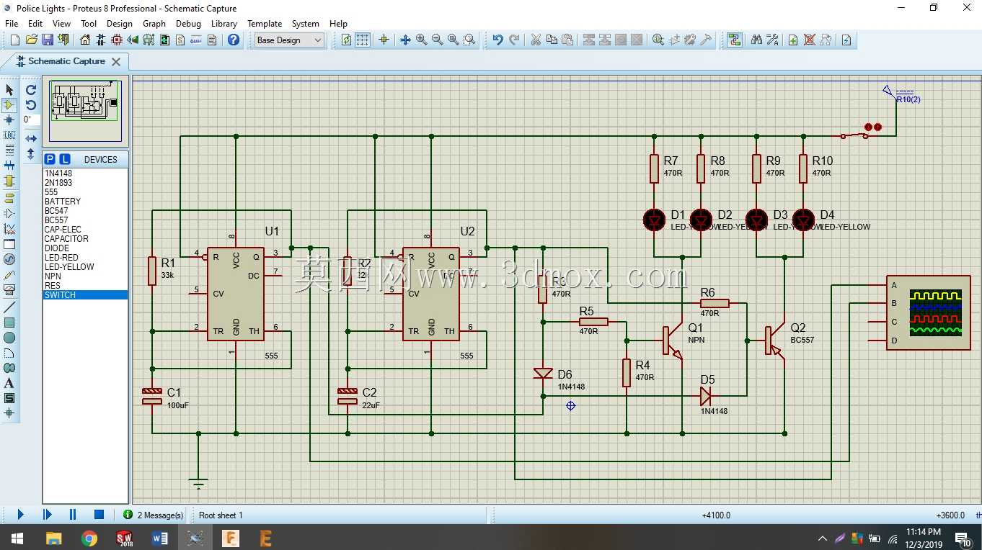
Task: Select the Junction dot mode tool
Action: (9, 120)
